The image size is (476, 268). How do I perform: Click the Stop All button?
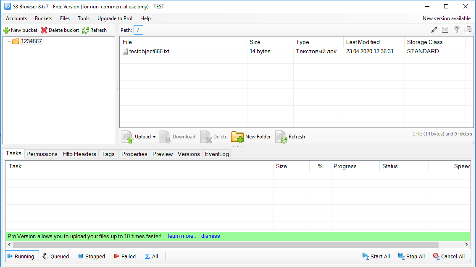point(411,257)
